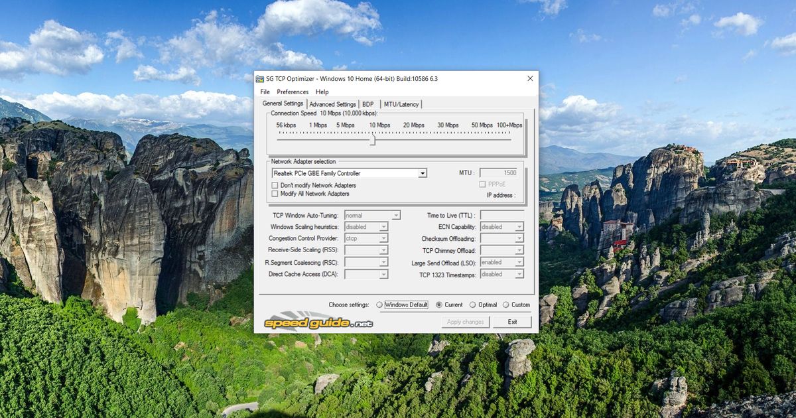Open the TCP Window Auto-Tuning dropdown
The height and width of the screenshot is (418, 796).
395,215
